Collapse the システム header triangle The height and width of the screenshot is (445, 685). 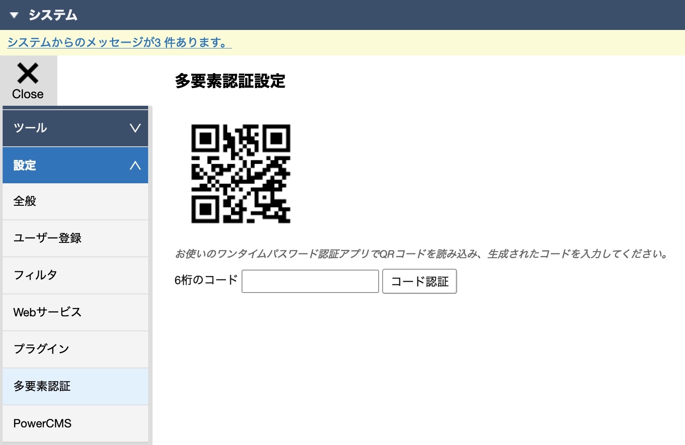coord(14,15)
